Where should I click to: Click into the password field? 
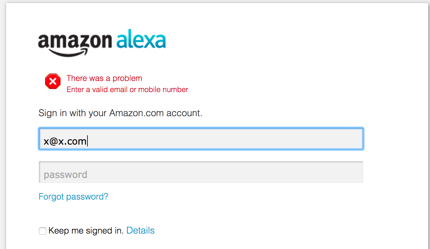(201, 172)
